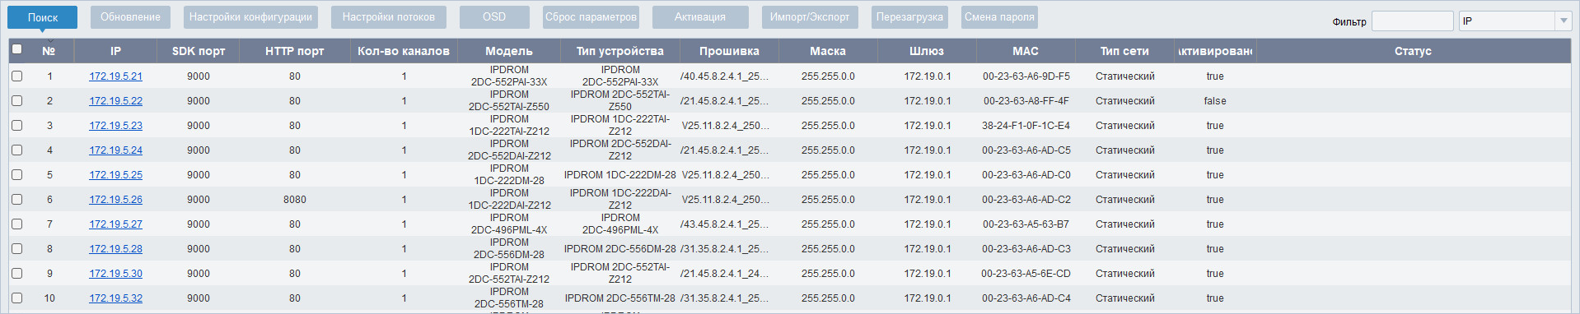
Task: Click the OSD button
Action: coord(494,17)
